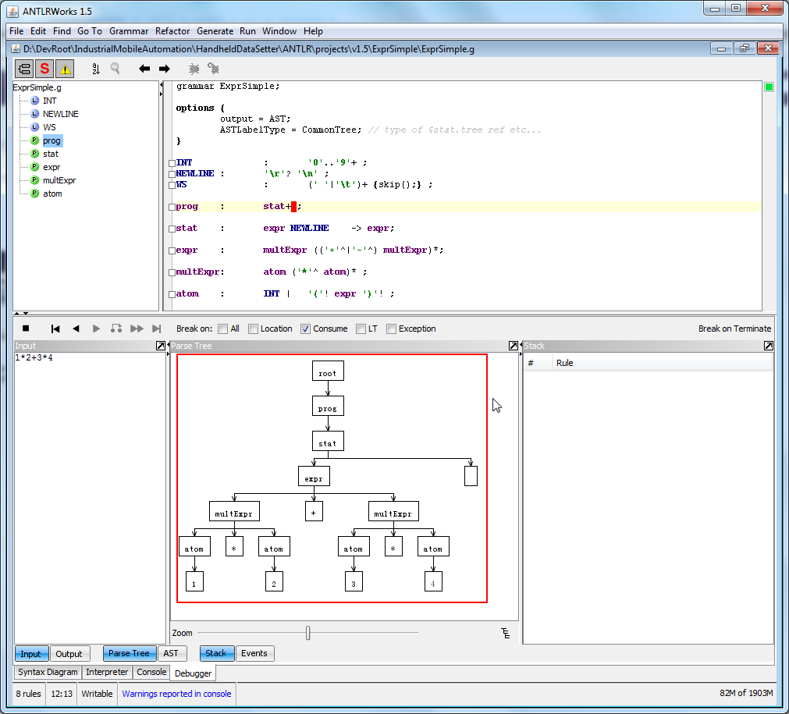Viewport: 789px width, 714px height.
Task: Navigate back with the left arrow
Action: (144, 69)
